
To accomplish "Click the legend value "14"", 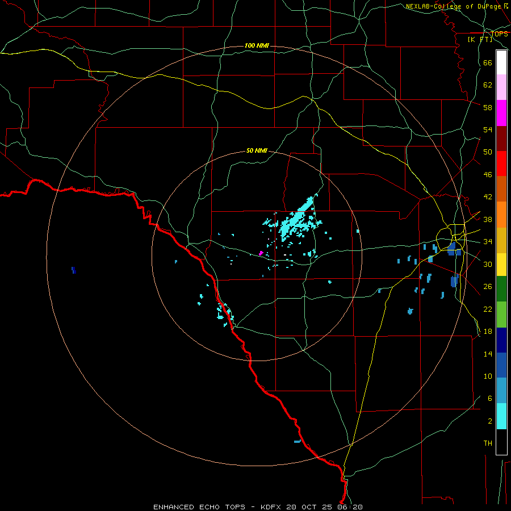I will click(488, 354).
